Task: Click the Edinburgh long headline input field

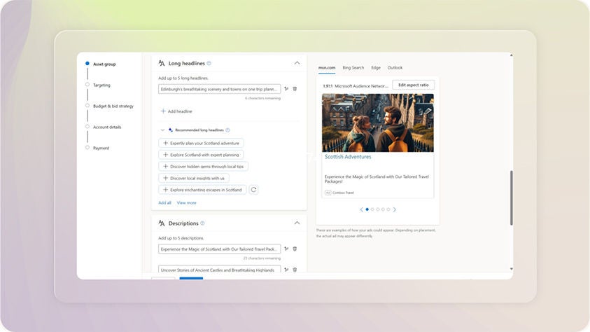Action: (x=219, y=89)
